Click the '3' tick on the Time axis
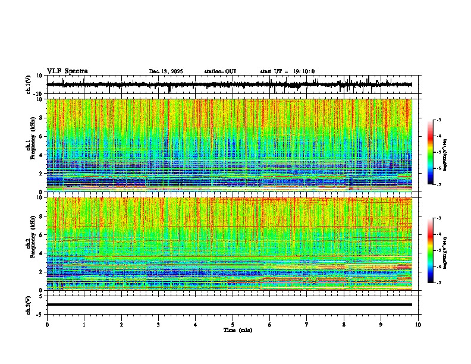Screen dimensions: 471x364 tap(158, 325)
